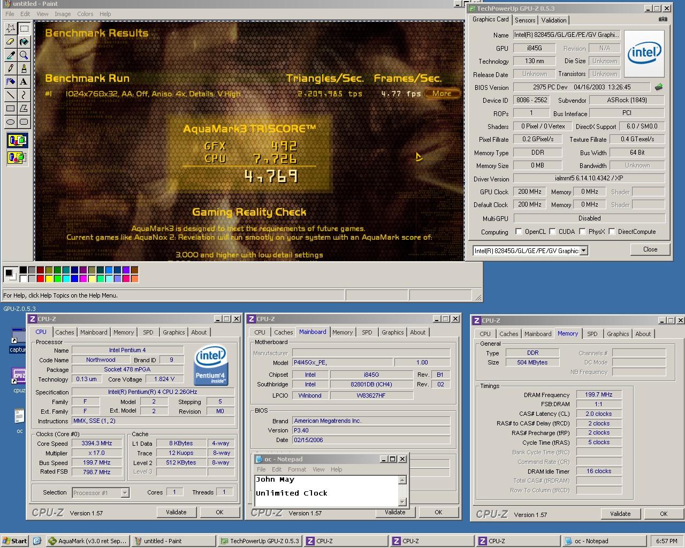
Task: Select the Free-Form Select tool in Paint
Action: pyautogui.click(x=10, y=28)
